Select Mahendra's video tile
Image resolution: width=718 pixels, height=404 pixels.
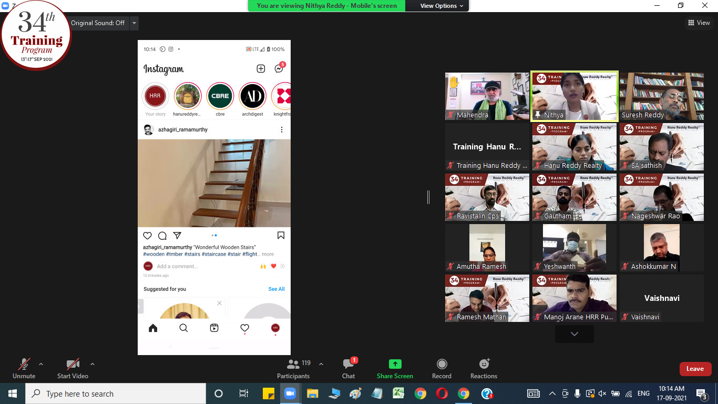tap(487, 96)
